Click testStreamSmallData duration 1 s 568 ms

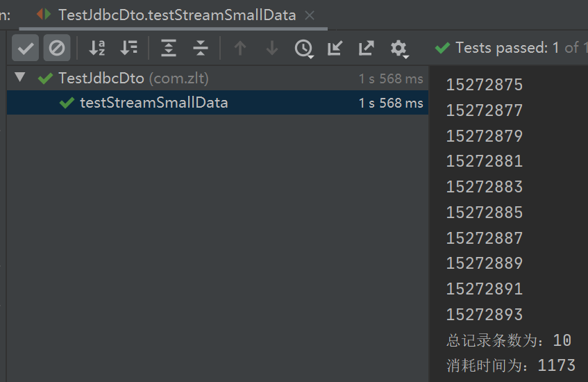coord(391,103)
